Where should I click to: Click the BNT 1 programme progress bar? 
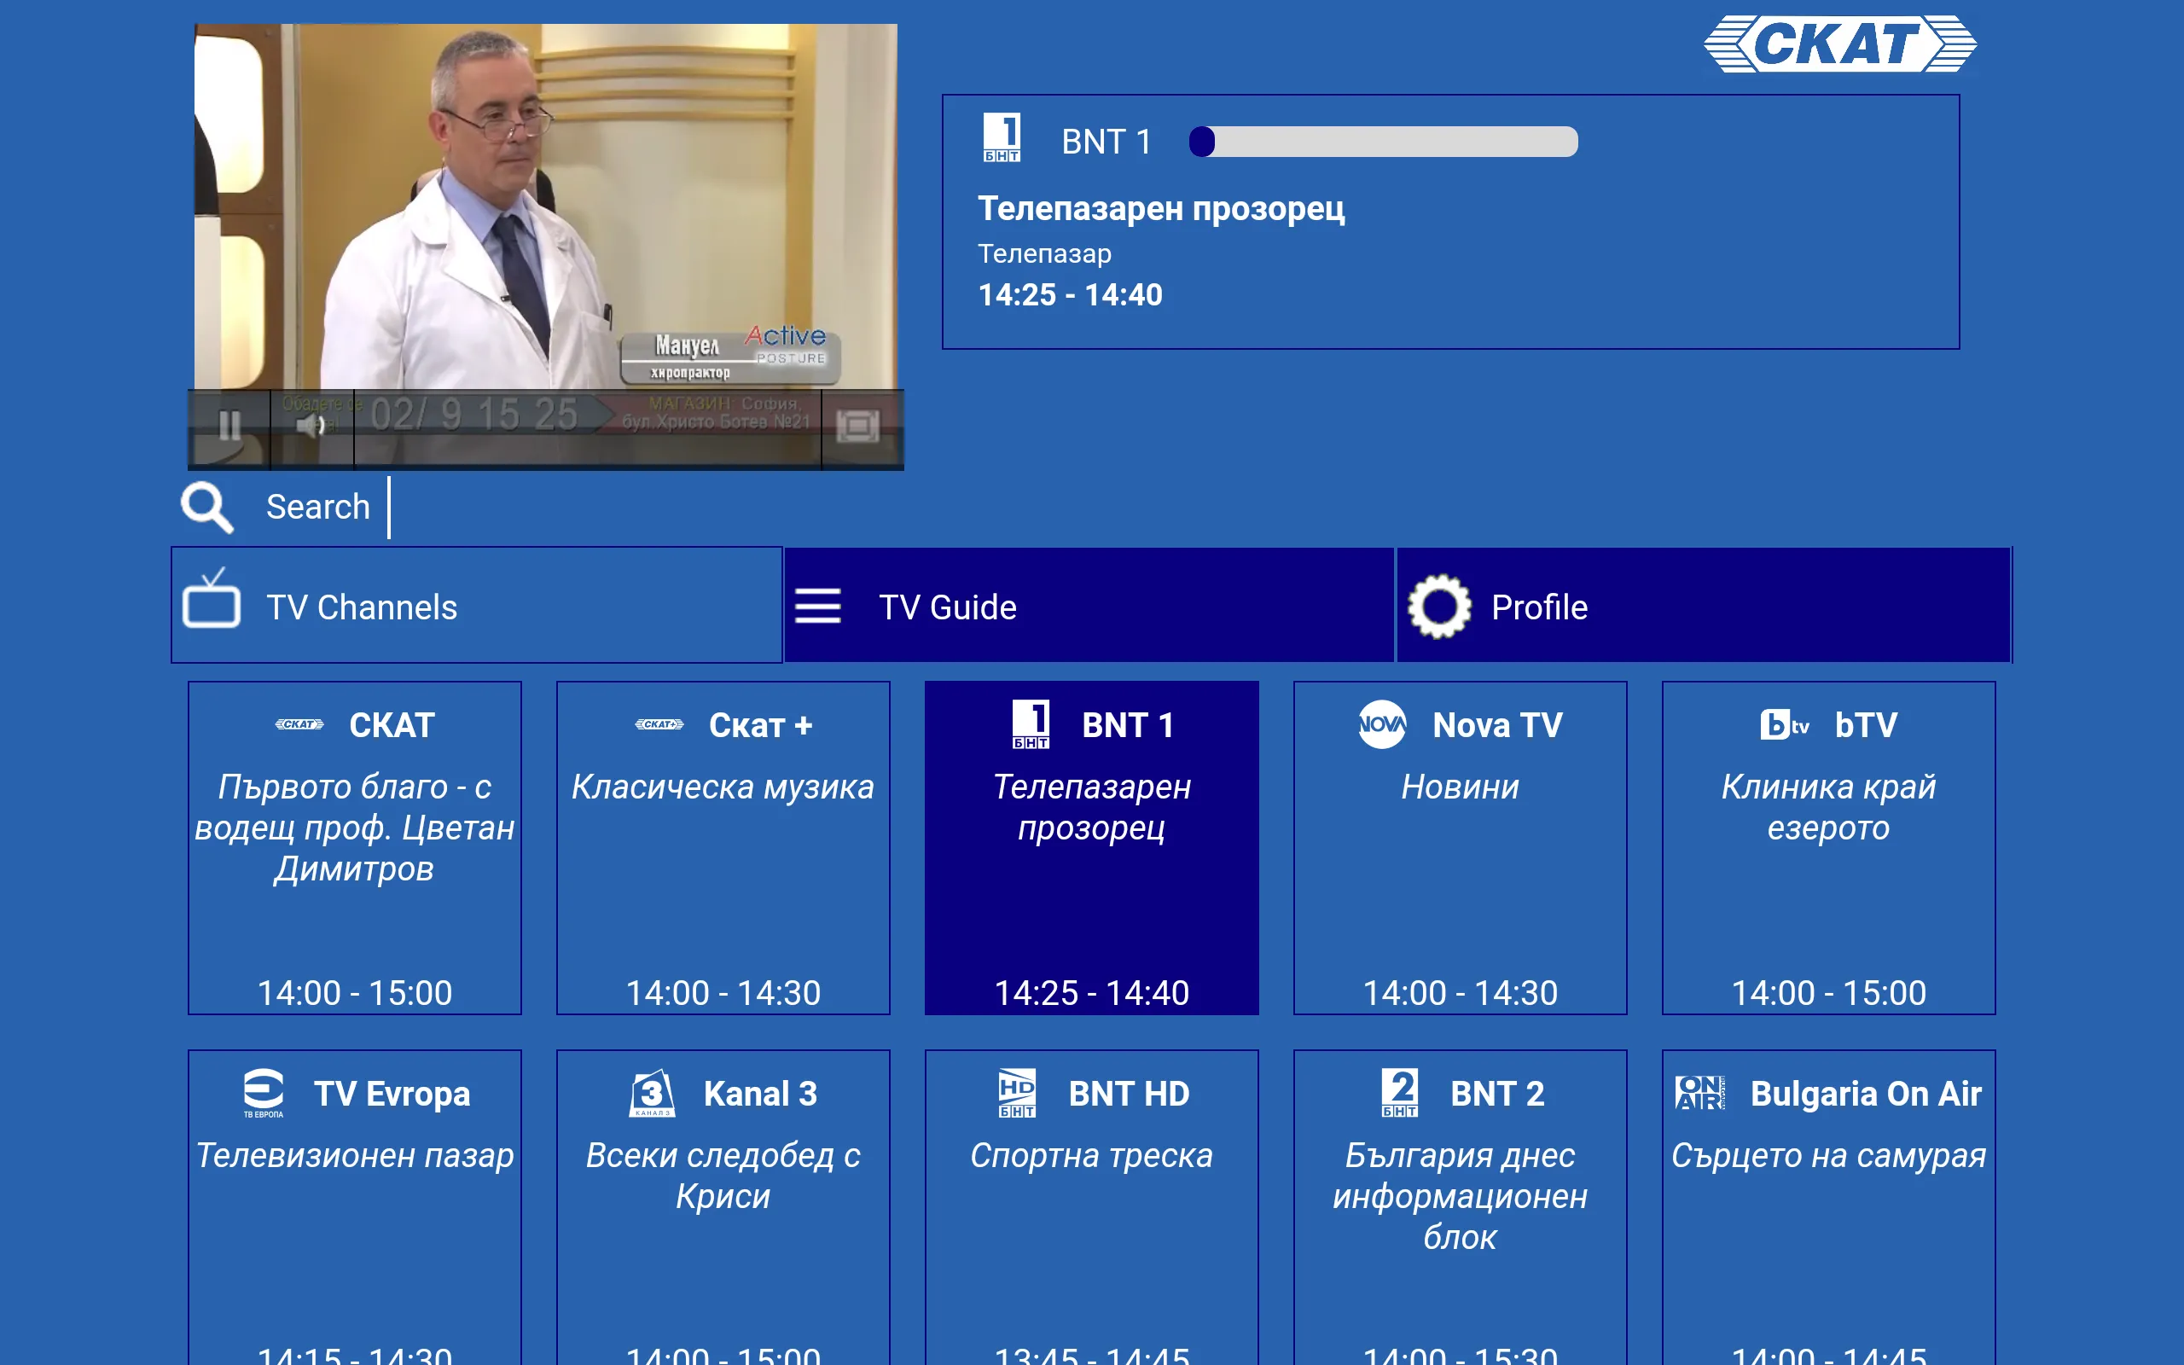click(1384, 142)
